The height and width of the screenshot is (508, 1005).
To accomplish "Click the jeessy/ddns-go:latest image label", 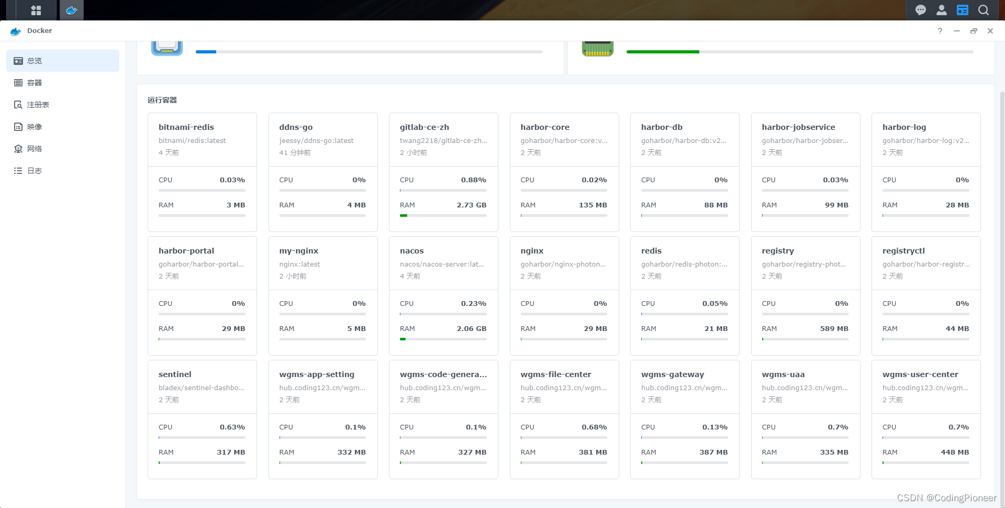I will [316, 140].
